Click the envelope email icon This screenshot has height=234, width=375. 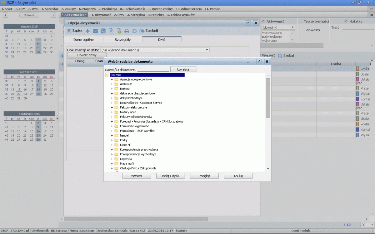click(x=95, y=31)
